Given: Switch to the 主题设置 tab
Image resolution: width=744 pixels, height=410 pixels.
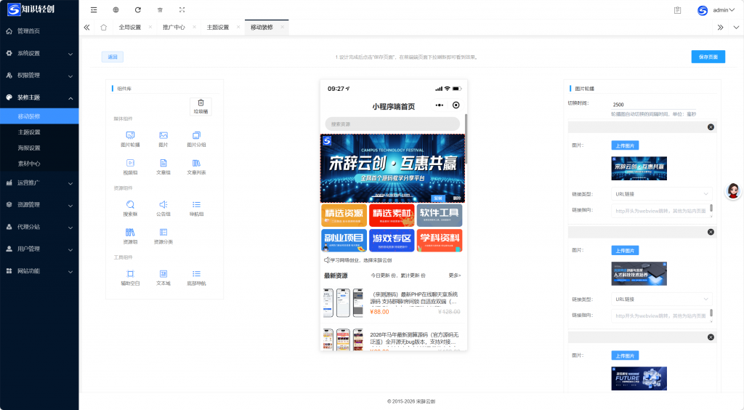Looking at the screenshot, I should point(218,28).
